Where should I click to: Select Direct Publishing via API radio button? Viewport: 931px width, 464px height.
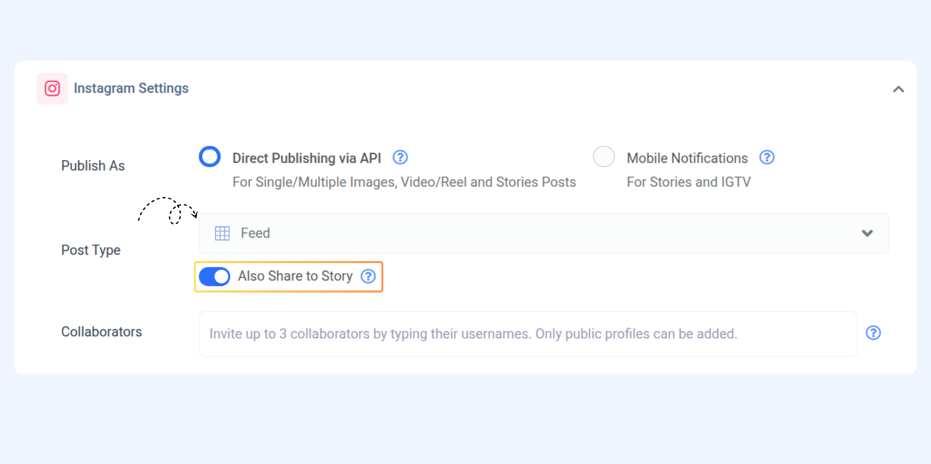point(210,157)
